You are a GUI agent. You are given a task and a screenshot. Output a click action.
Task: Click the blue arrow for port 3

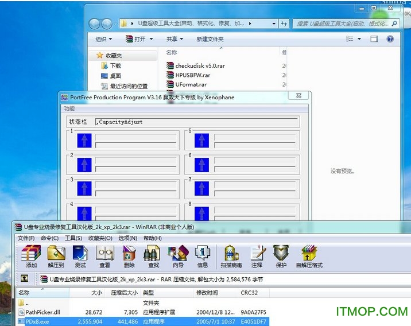84,188
